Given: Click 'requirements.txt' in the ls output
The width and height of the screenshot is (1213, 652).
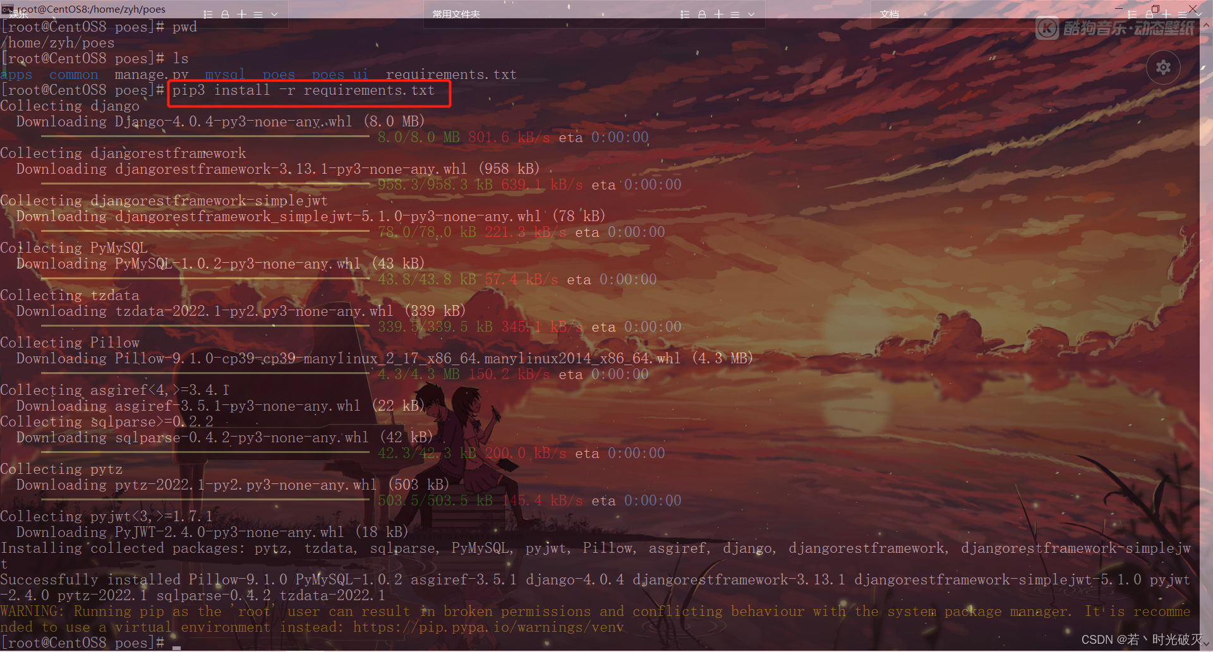Looking at the screenshot, I should click(x=451, y=75).
